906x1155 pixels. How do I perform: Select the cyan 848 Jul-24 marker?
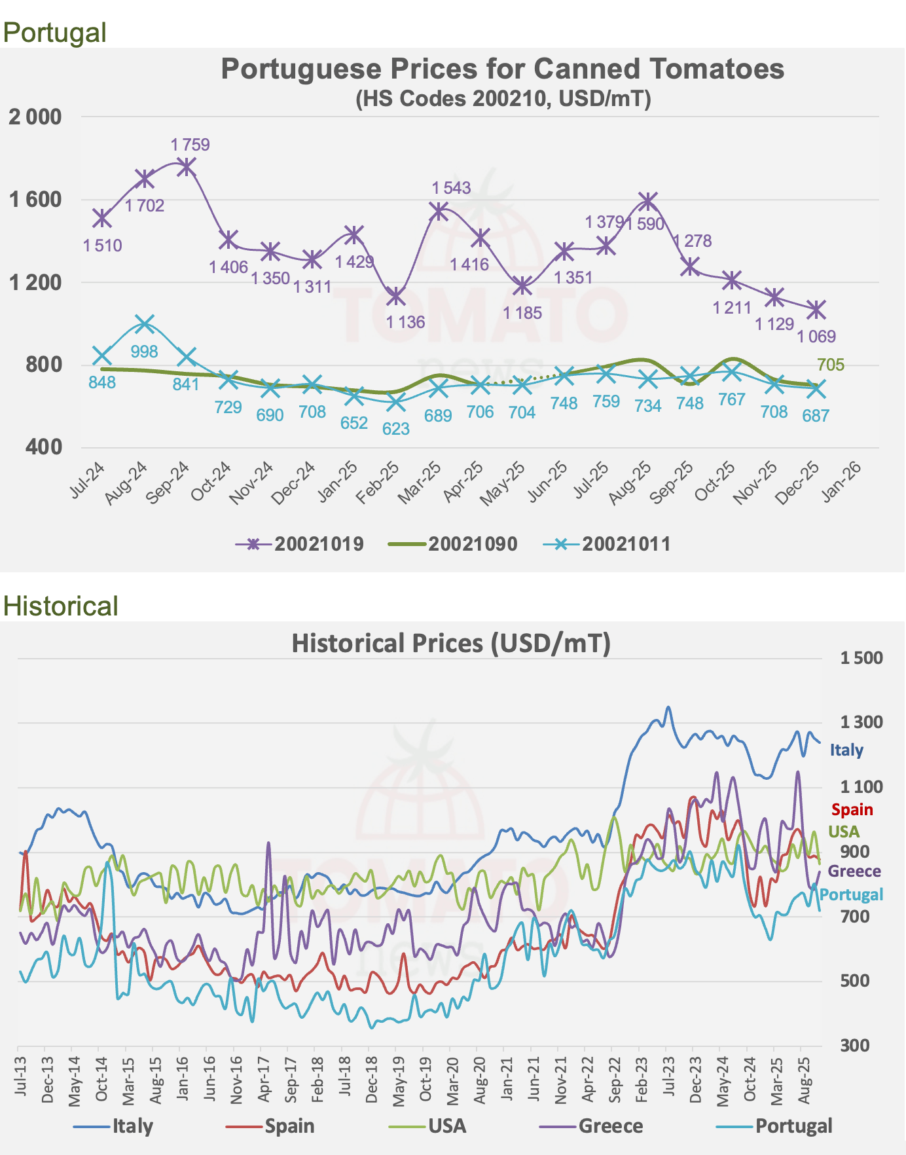click(x=102, y=356)
